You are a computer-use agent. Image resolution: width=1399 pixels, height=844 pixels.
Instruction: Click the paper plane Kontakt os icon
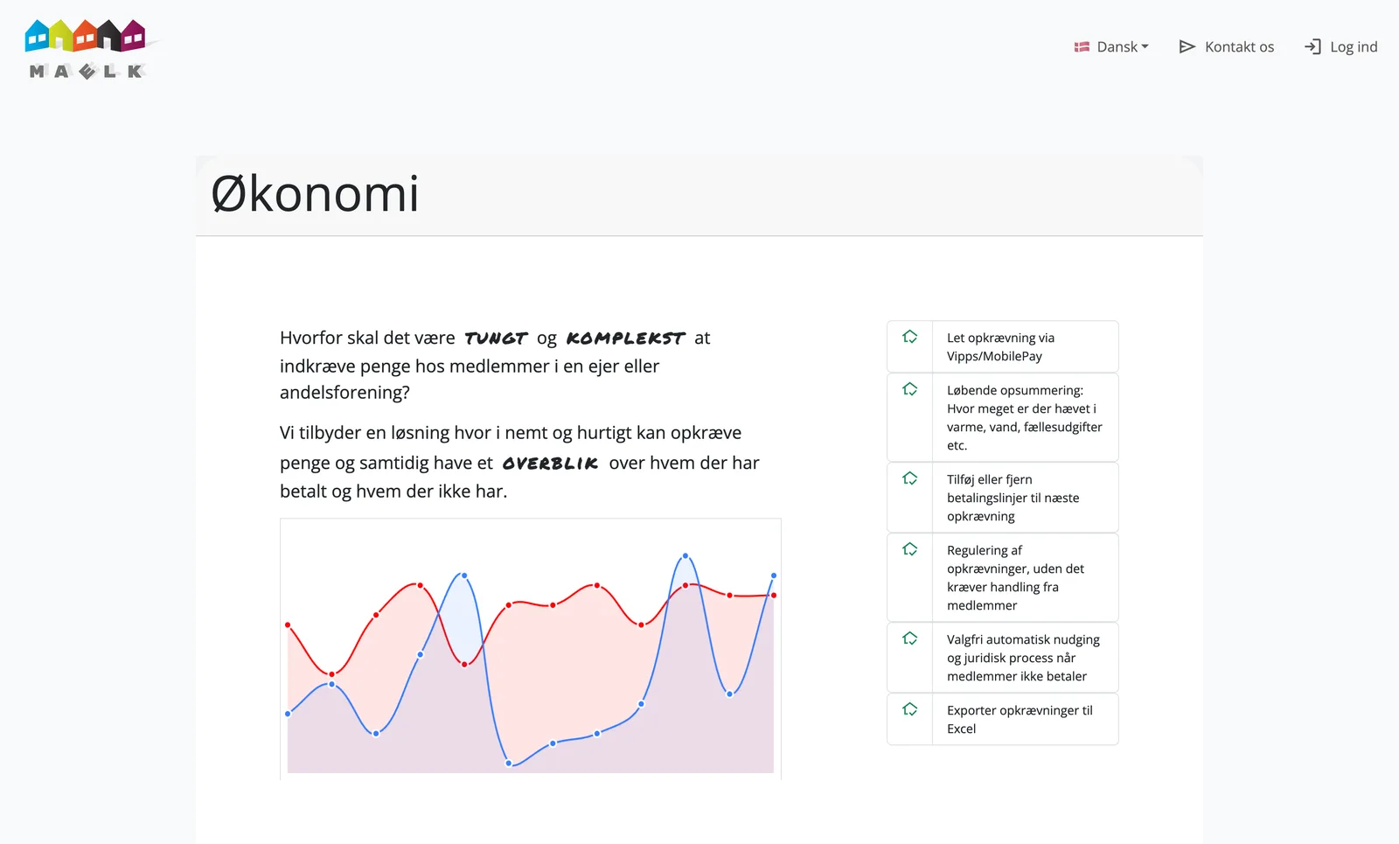click(x=1187, y=47)
